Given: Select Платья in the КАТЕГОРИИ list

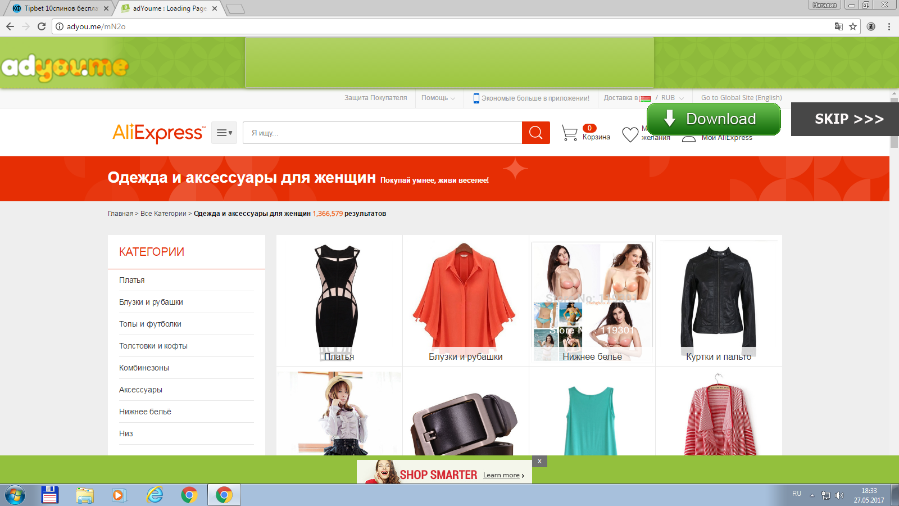Looking at the screenshot, I should tap(132, 280).
